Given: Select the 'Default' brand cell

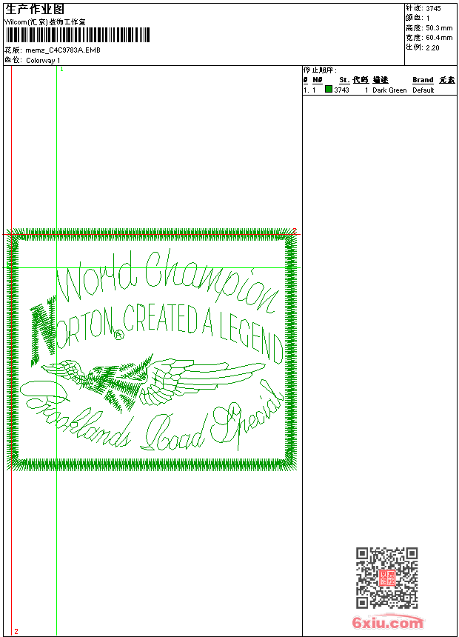Looking at the screenshot, I should click(423, 90).
